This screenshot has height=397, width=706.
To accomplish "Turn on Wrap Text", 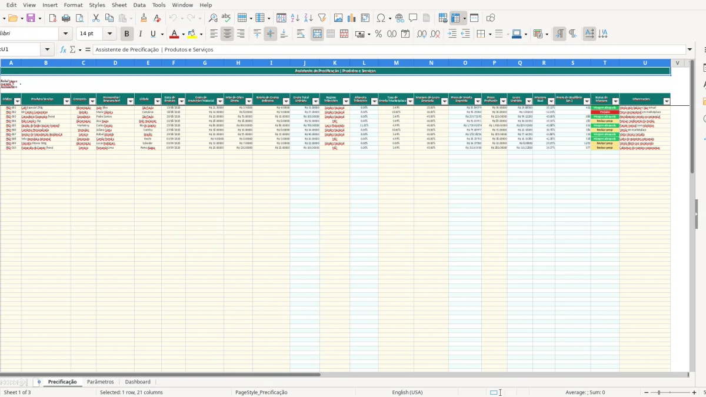I will pos(301,34).
